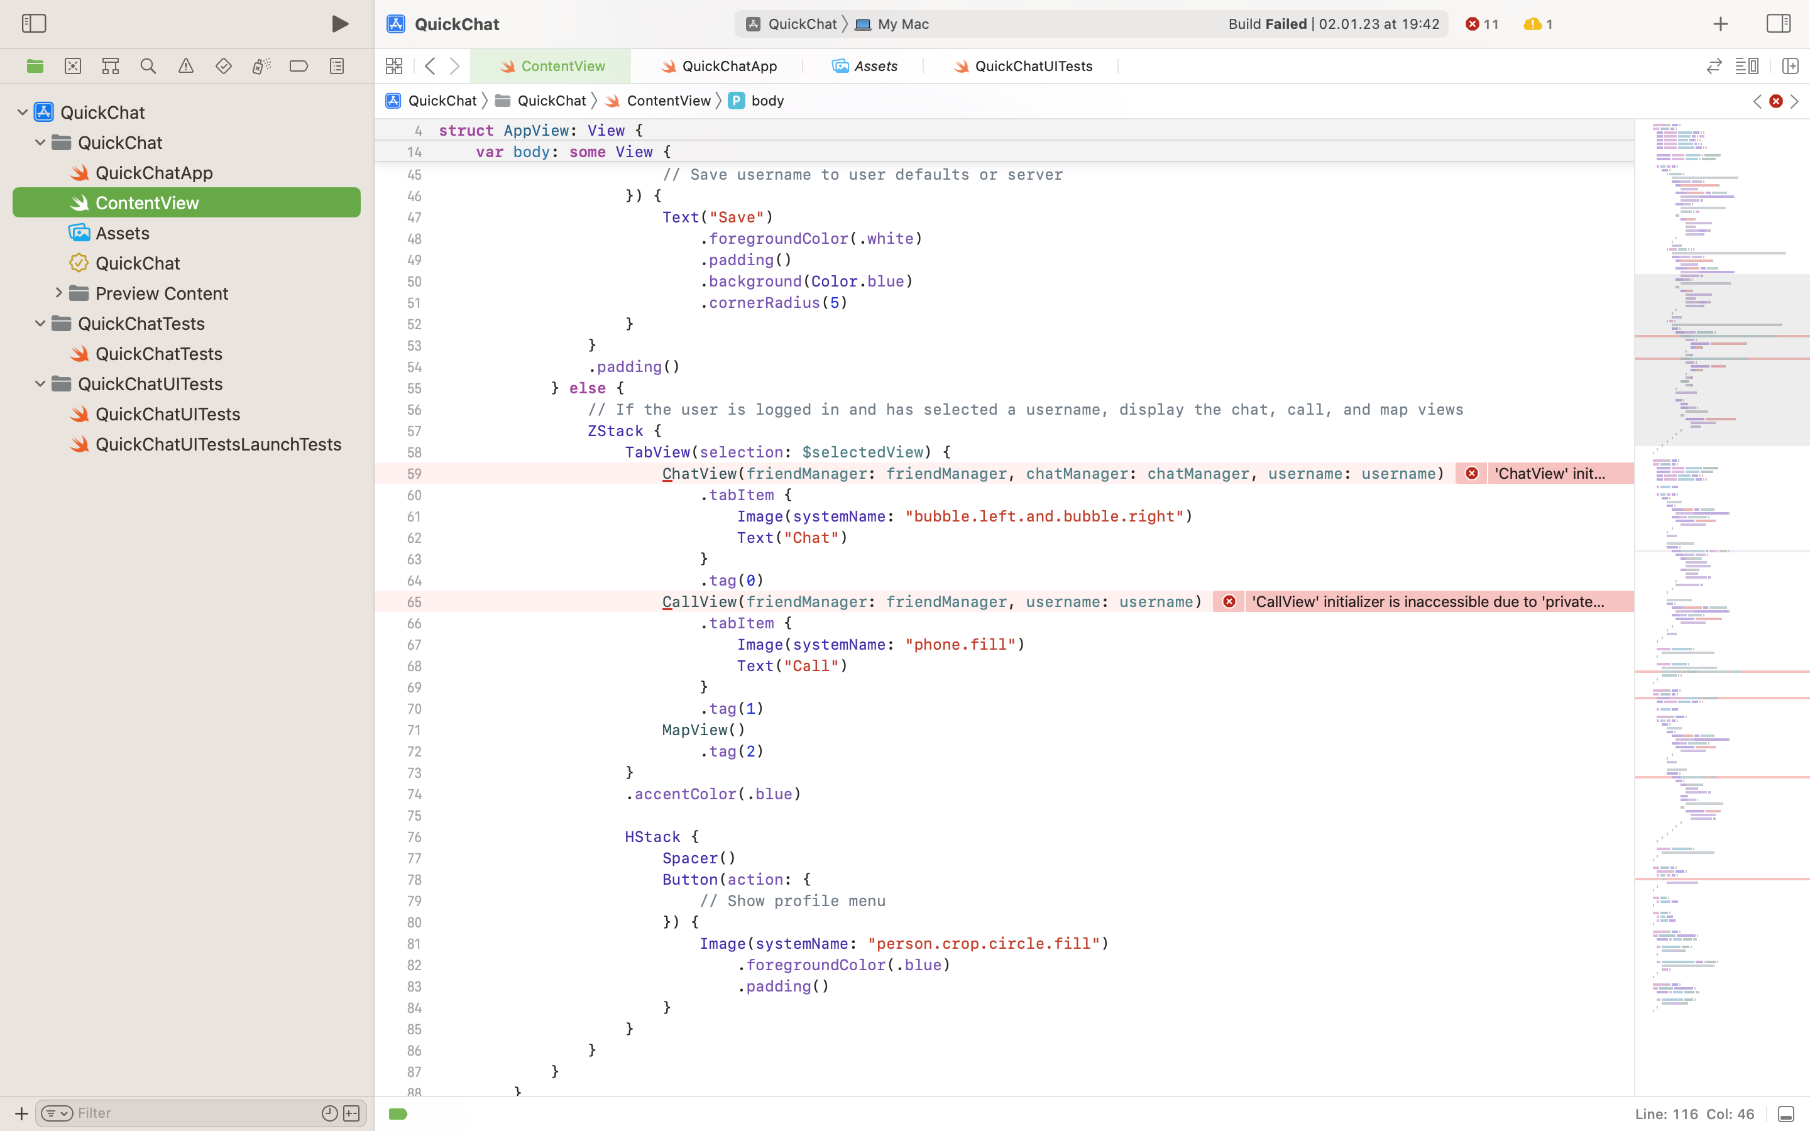Switch to the QuickChatUITests editor tab
The height and width of the screenshot is (1131, 1810).
[1022, 66]
